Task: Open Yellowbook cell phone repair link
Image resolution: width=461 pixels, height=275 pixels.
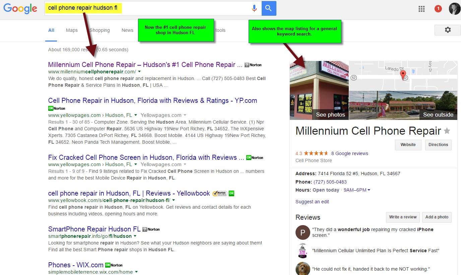Action: click(x=129, y=193)
